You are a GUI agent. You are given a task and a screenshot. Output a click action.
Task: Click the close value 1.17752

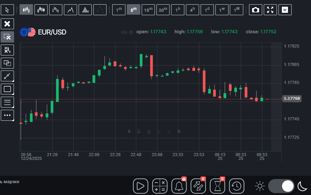(x=268, y=32)
